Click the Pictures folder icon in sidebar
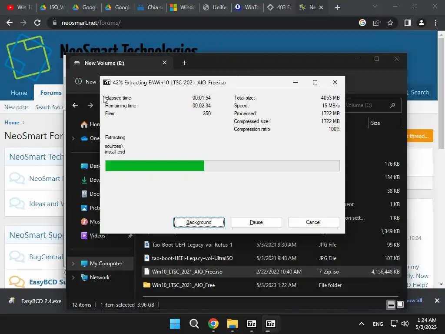Viewport: 445px width, 334px height. coord(84,207)
